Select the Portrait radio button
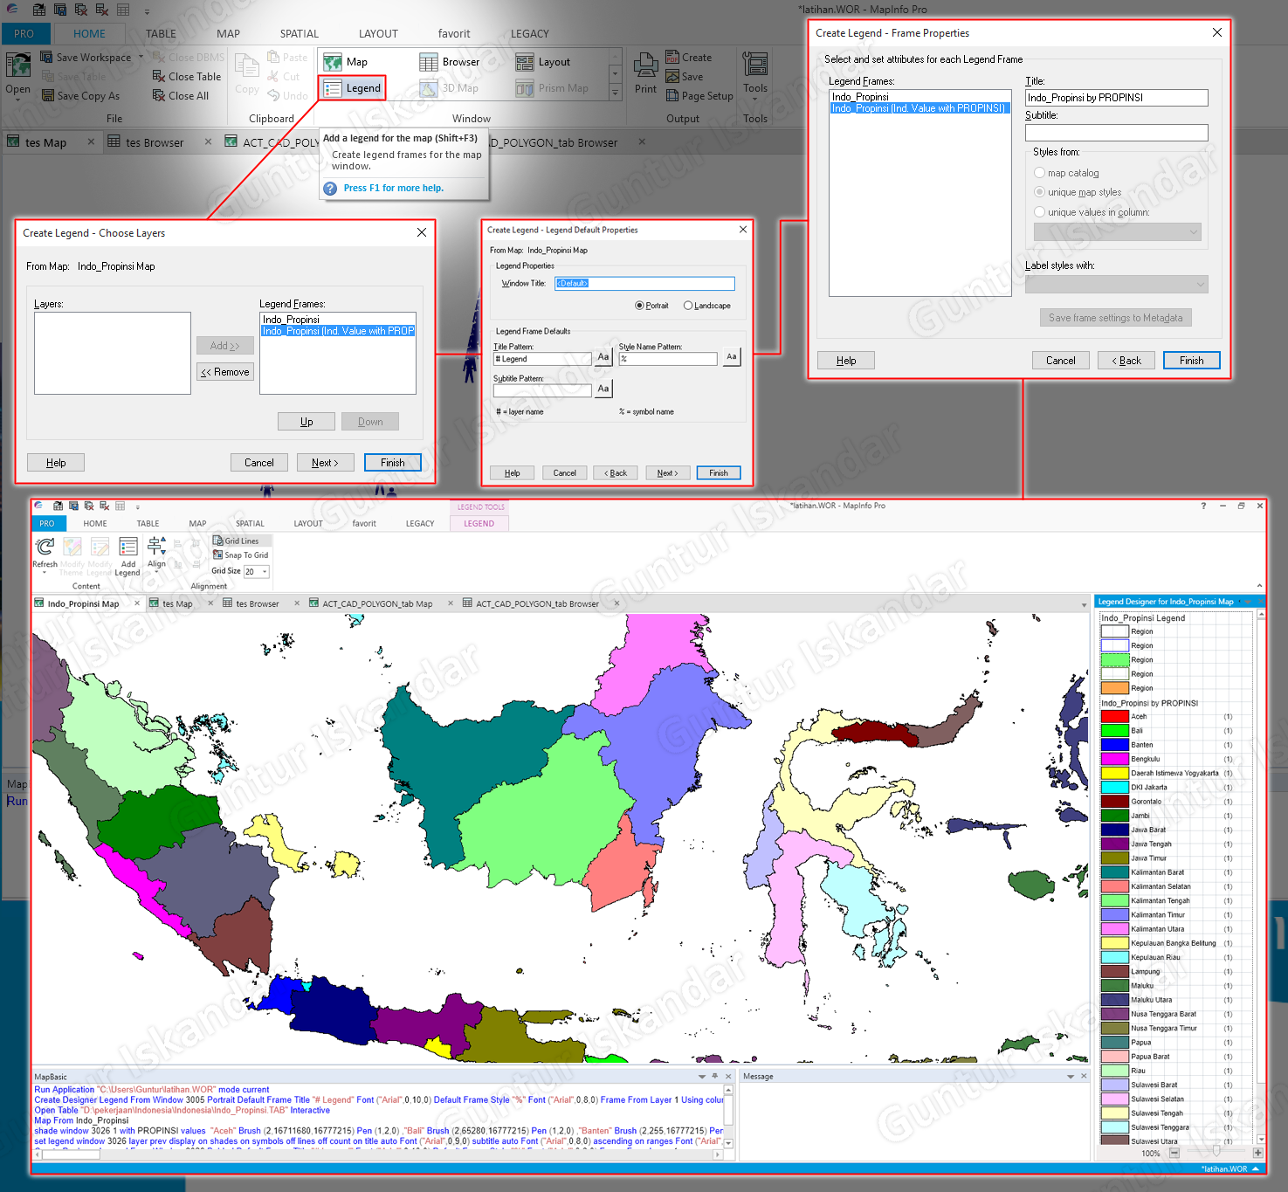 click(639, 306)
